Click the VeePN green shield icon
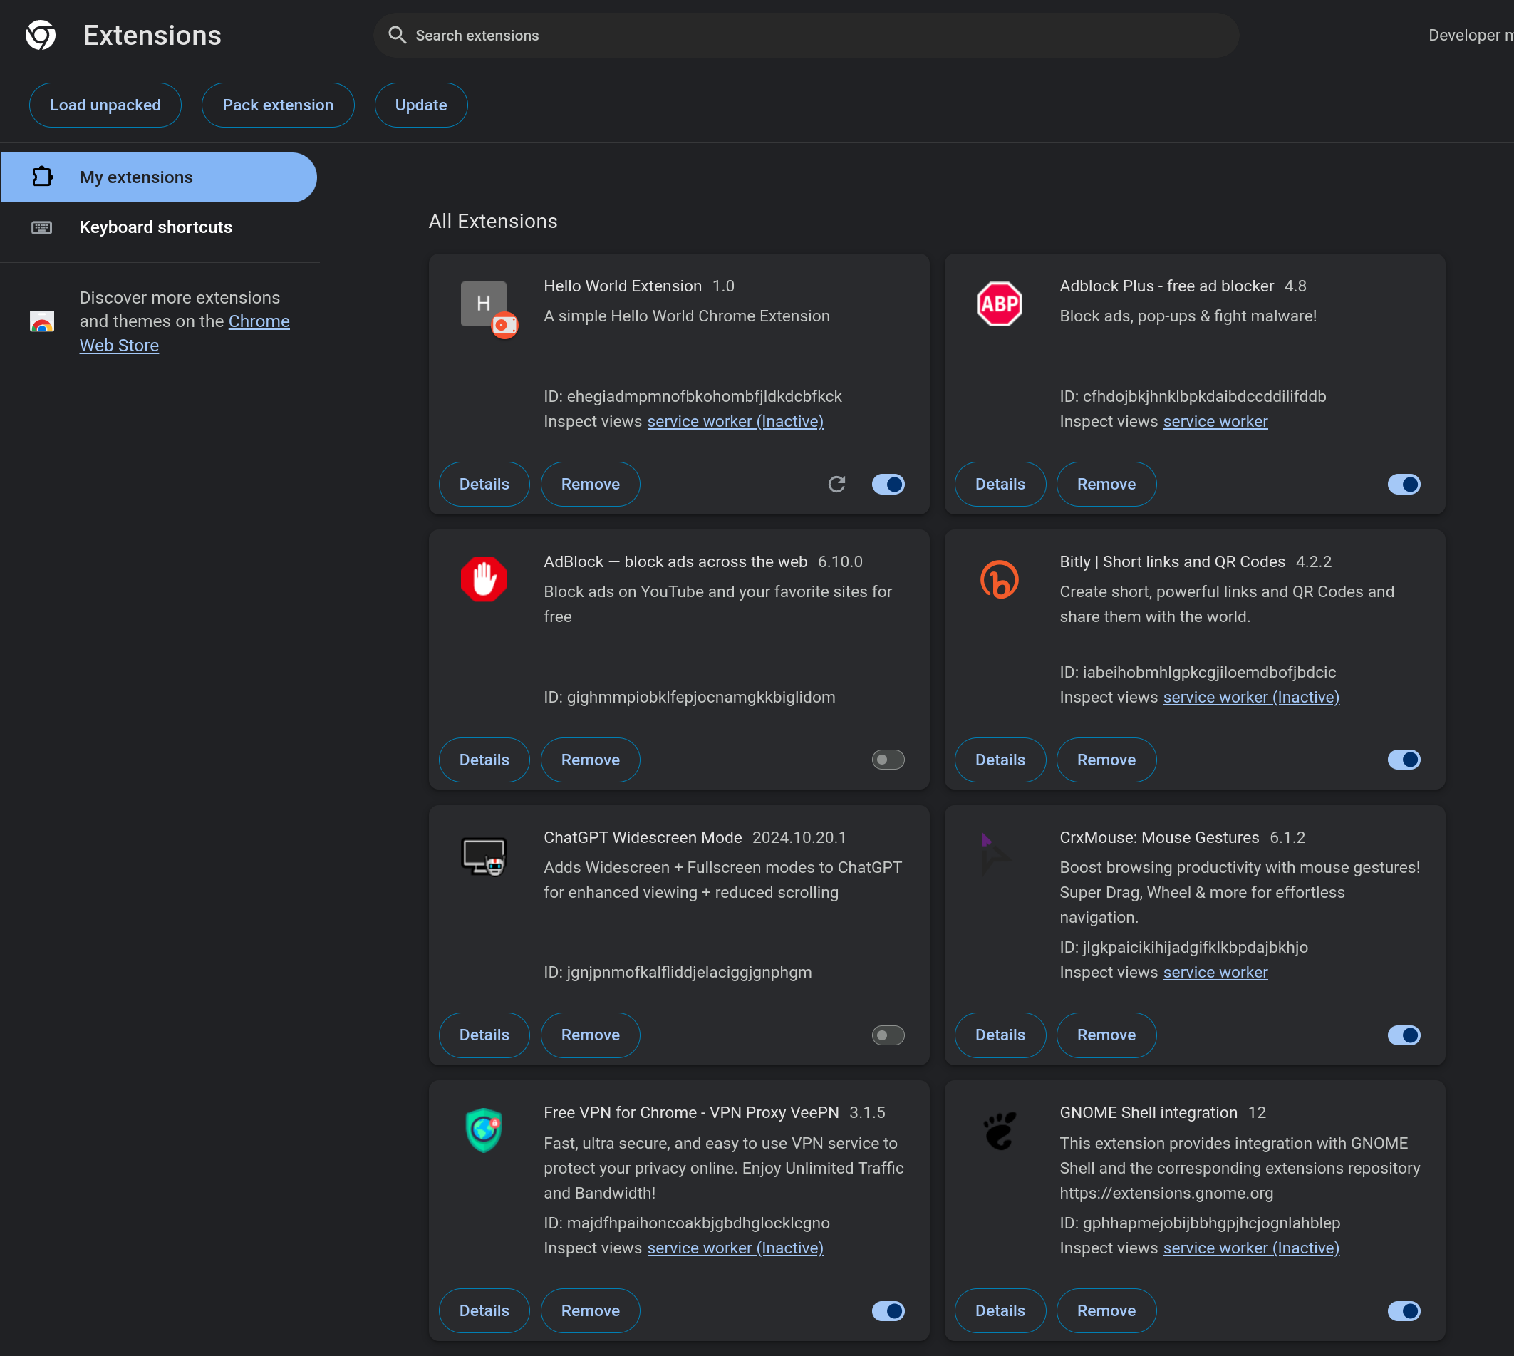 (x=484, y=1129)
